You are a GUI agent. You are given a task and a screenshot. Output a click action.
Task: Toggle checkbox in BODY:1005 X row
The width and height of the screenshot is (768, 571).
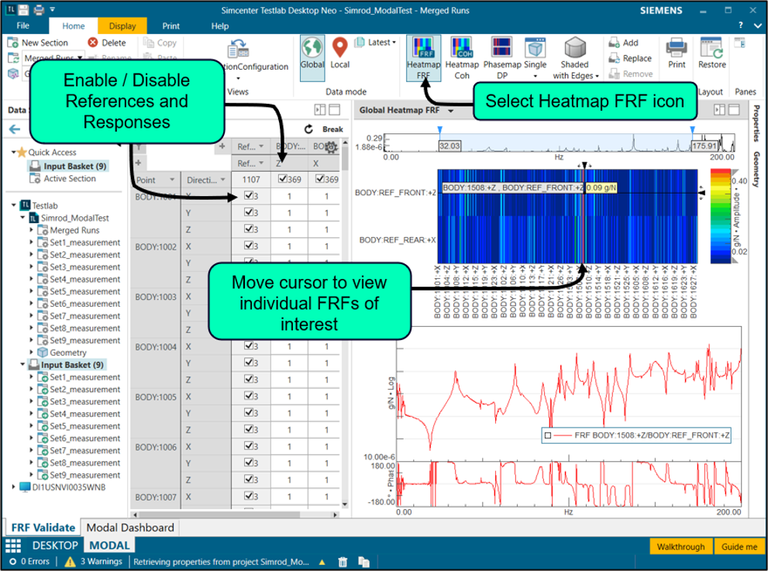(248, 397)
